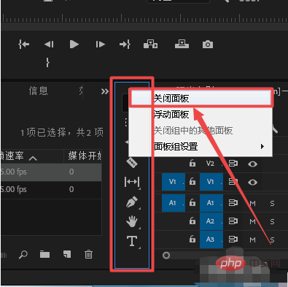Step forward one frame
288x287 pixels.
click(101, 45)
